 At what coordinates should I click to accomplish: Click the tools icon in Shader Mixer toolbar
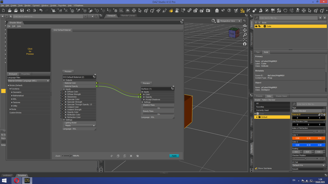(137, 156)
